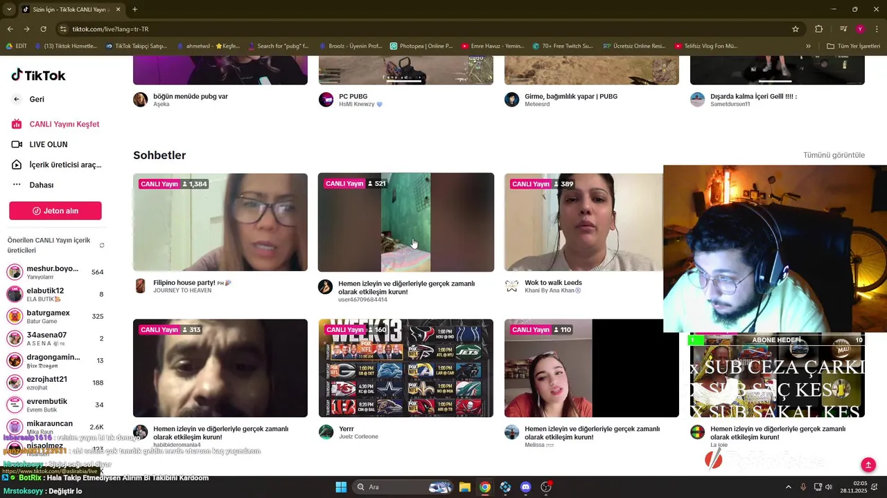The width and height of the screenshot is (887, 498).
Task: Open File Explorer from taskbar
Action: click(x=464, y=487)
